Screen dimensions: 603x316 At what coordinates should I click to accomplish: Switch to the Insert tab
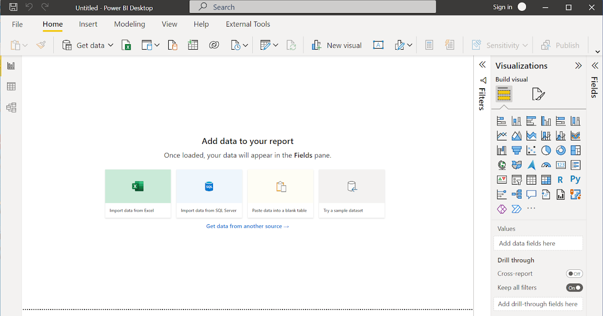pos(88,24)
